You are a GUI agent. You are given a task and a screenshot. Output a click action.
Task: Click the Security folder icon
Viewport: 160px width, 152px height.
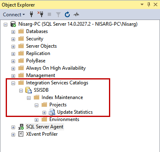21,39
